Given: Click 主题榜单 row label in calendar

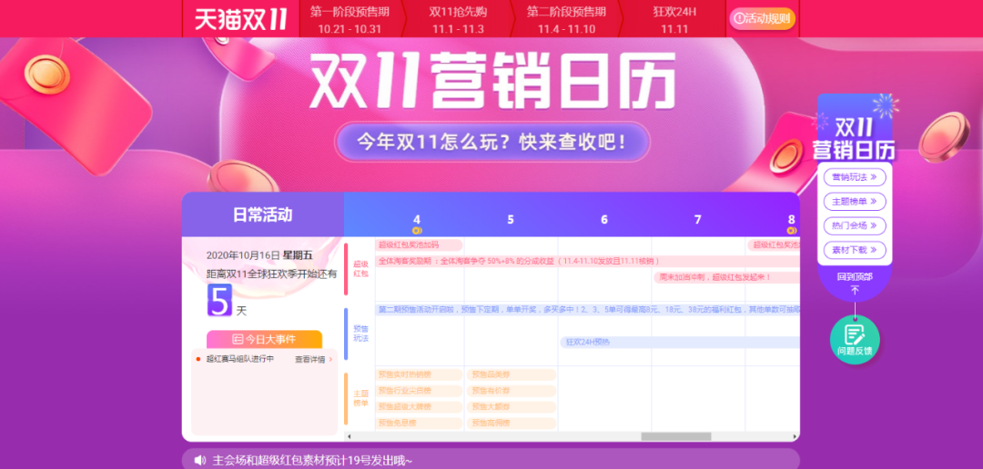Looking at the screenshot, I should 360,398.
